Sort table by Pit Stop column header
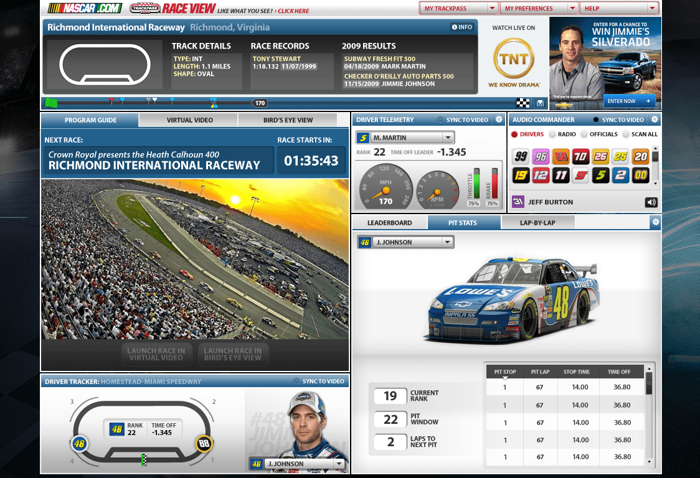700x478 pixels. pos(505,372)
